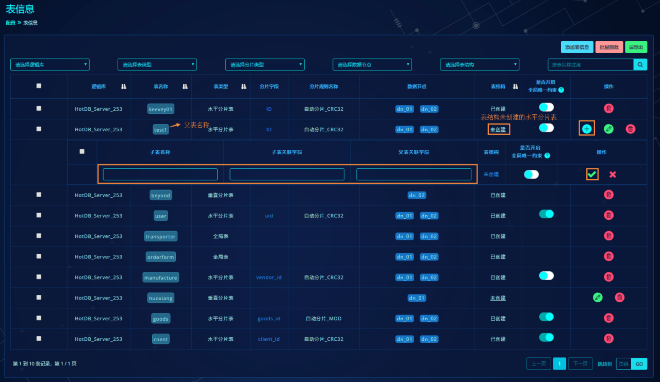This screenshot has height=382, width=660.
Task: Toggle global unique constraint for keevey01
Action: (x=546, y=107)
